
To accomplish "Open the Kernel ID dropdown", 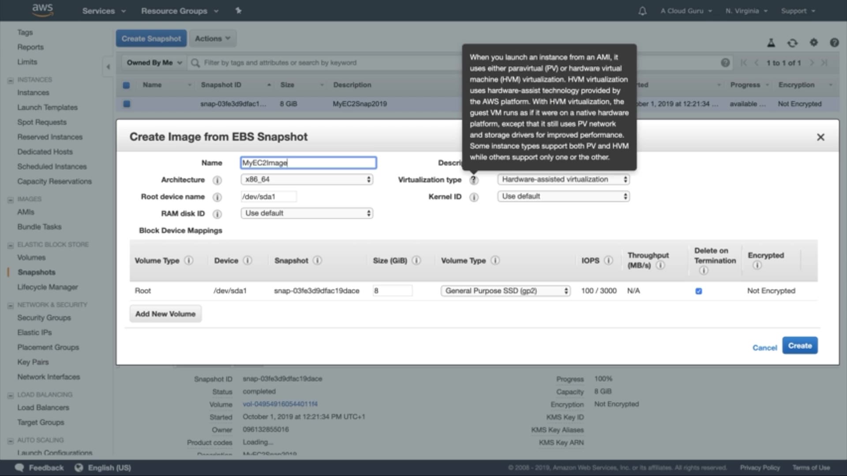I will (563, 196).
